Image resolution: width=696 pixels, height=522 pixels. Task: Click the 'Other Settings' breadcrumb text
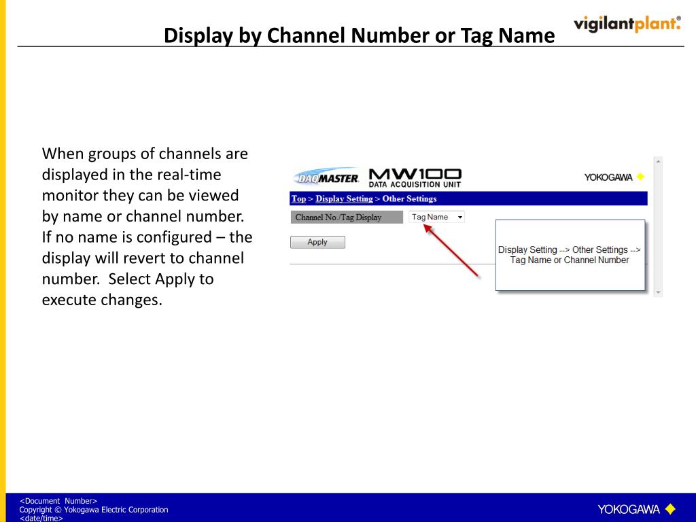[x=409, y=199]
